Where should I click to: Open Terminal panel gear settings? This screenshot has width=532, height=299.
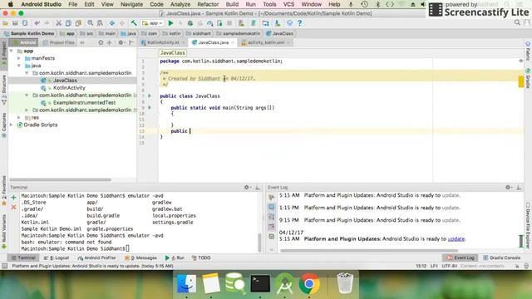click(247, 187)
